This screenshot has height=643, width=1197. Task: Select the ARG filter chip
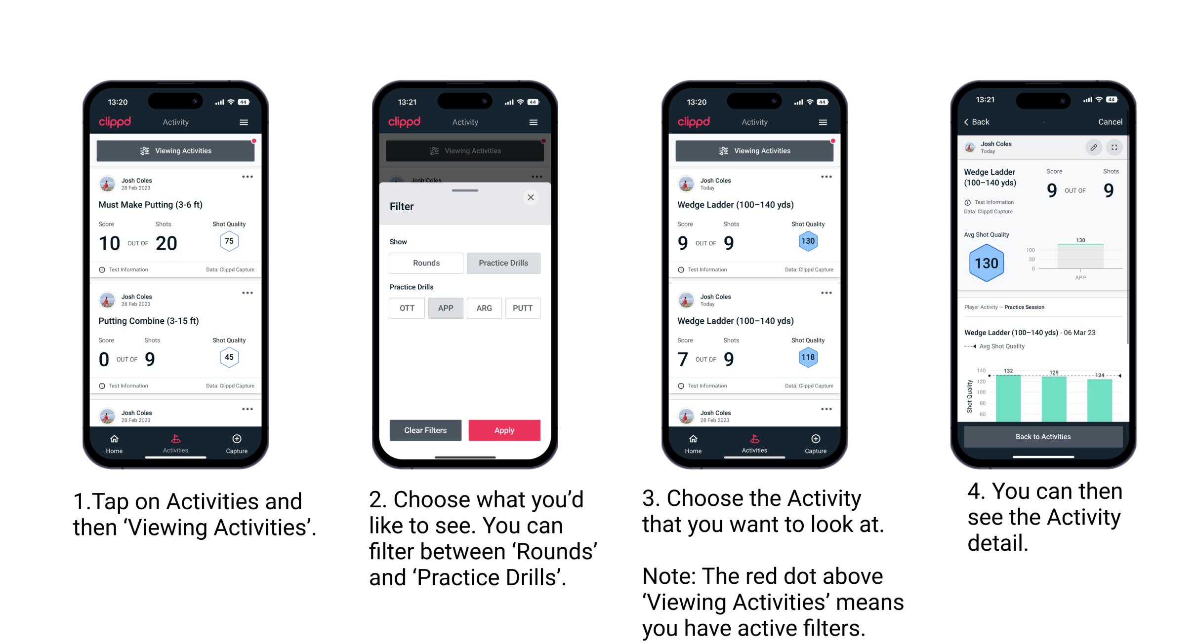[x=484, y=308]
